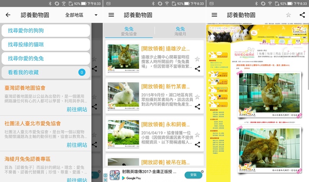Viewport: 309px width, 182px height.
Task: Open [開放領養] 新竹某書 post title
Action: pyautogui.click(x=165, y=86)
